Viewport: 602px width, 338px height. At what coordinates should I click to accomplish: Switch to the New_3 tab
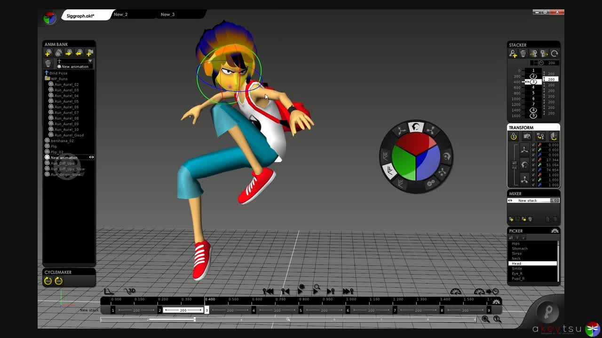[x=167, y=15]
